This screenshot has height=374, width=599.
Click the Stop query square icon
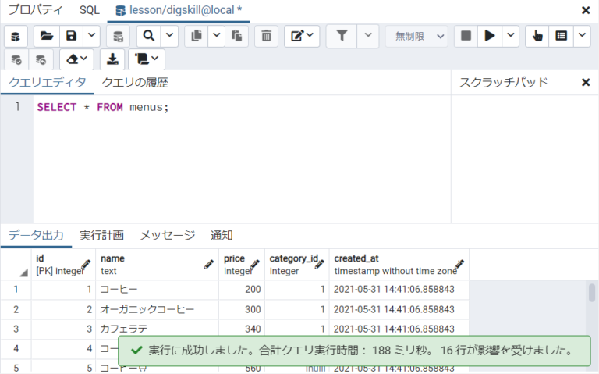click(466, 36)
